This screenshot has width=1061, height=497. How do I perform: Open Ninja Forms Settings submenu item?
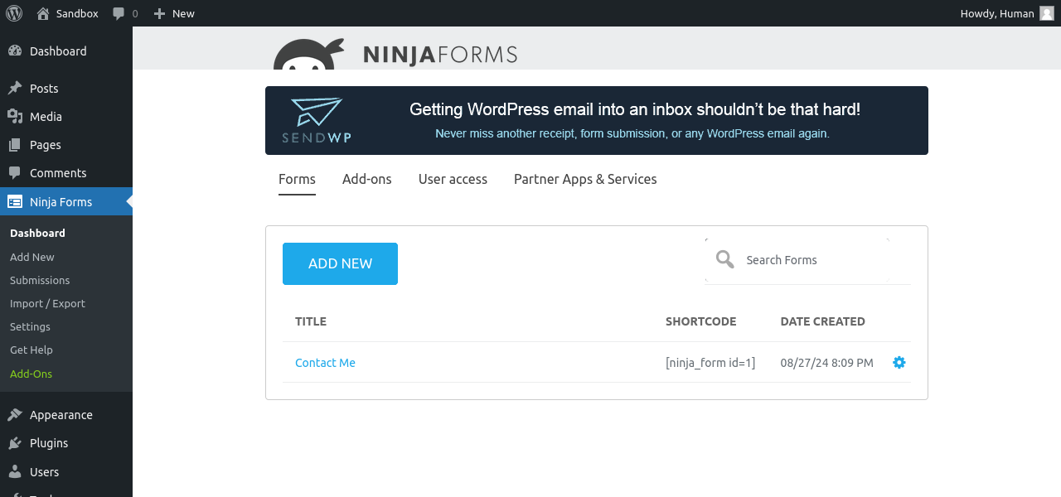pyautogui.click(x=30, y=326)
